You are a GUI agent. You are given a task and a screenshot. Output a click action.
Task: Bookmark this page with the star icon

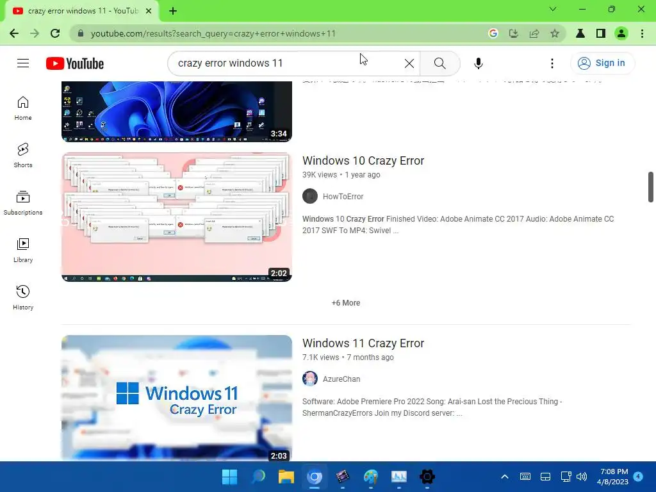pos(555,33)
